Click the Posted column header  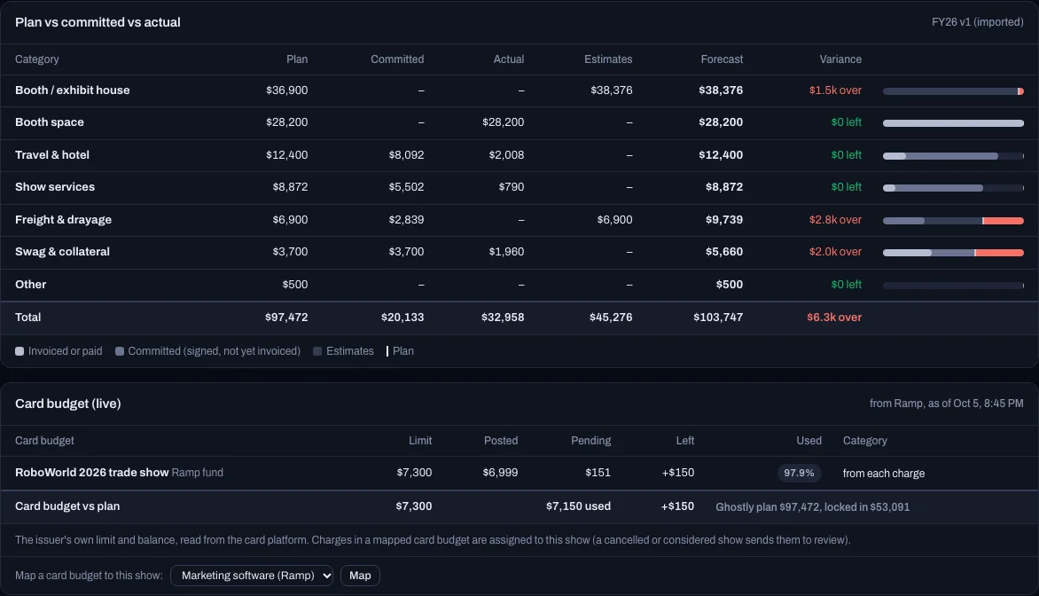(500, 440)
